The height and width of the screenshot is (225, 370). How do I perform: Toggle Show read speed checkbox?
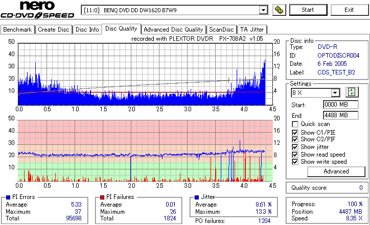click(x=295, y=155)
